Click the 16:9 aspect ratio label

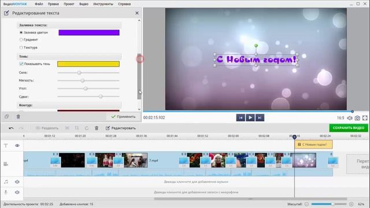[x=341, y=118]
